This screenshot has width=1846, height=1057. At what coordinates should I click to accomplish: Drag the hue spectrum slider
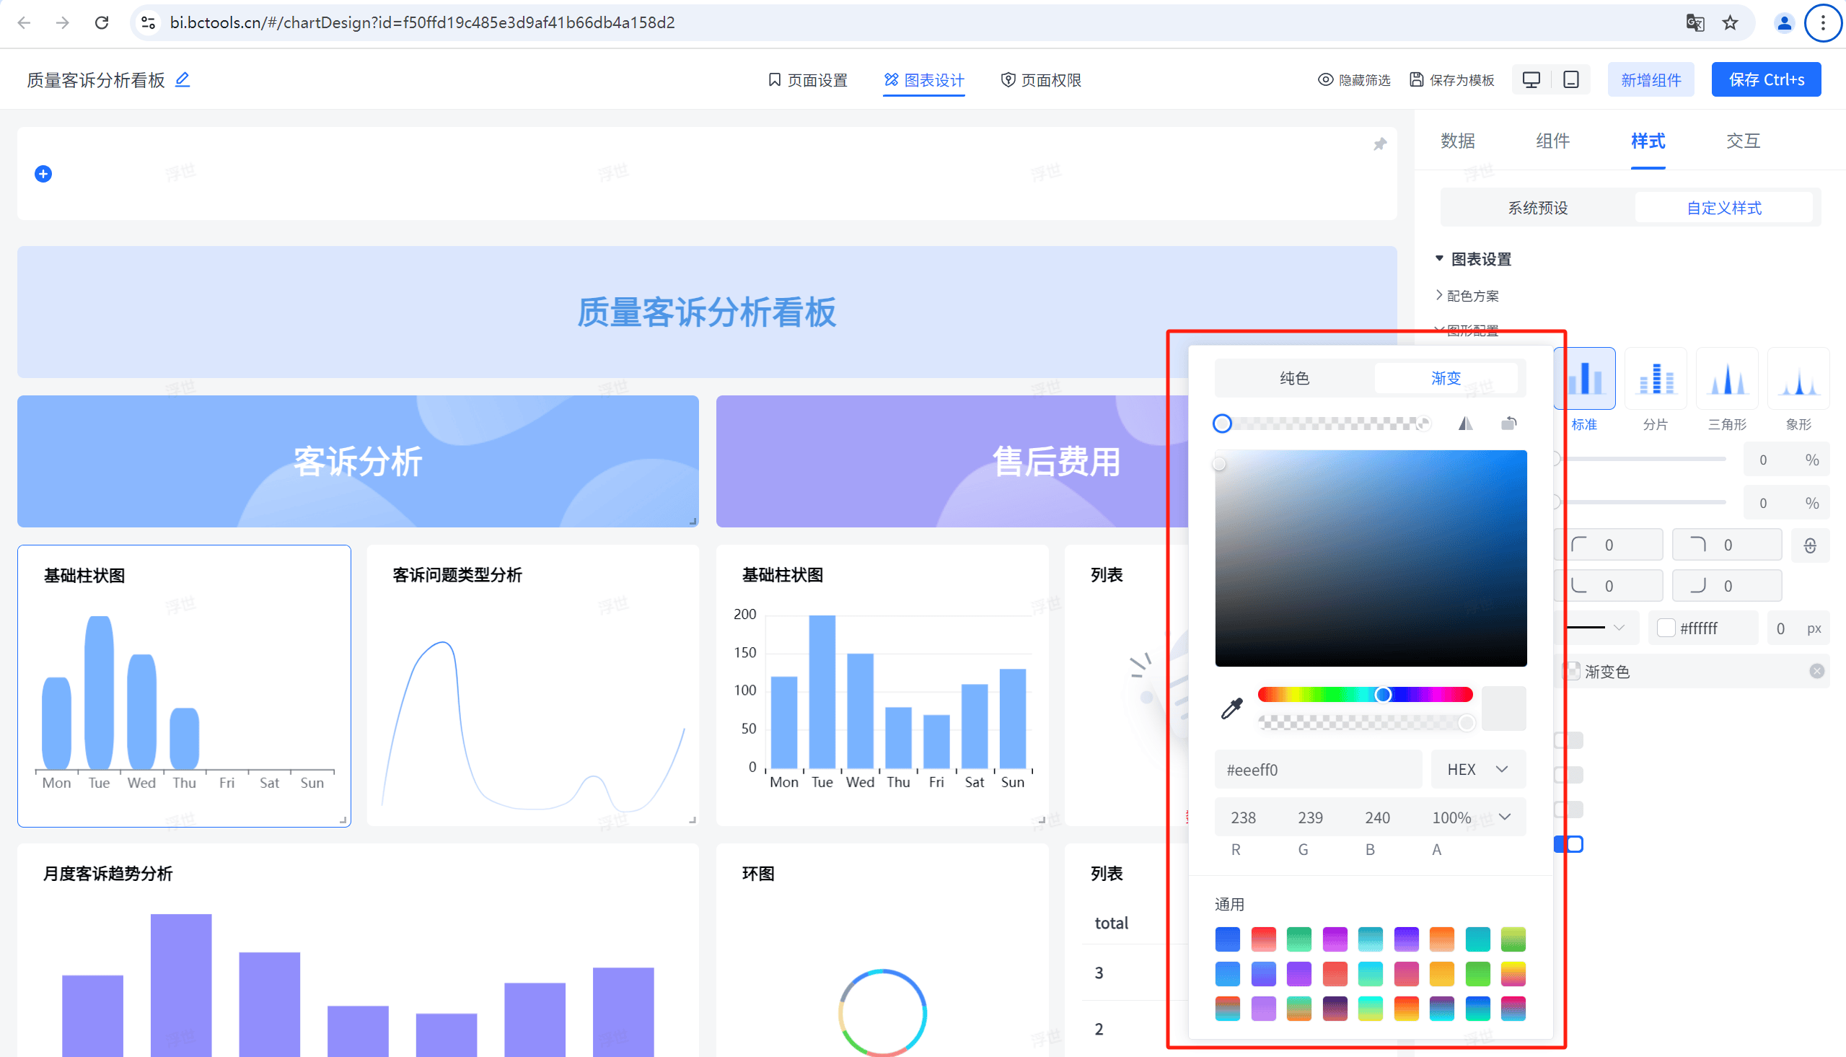(x=1383, y=695)
